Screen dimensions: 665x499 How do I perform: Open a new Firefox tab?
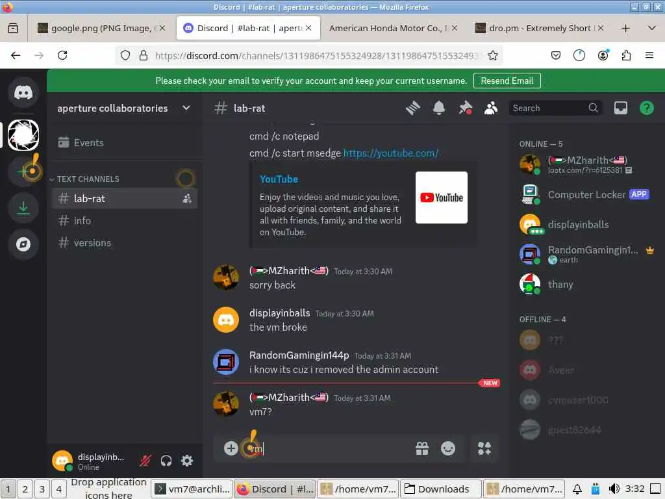tap(625, 29)
